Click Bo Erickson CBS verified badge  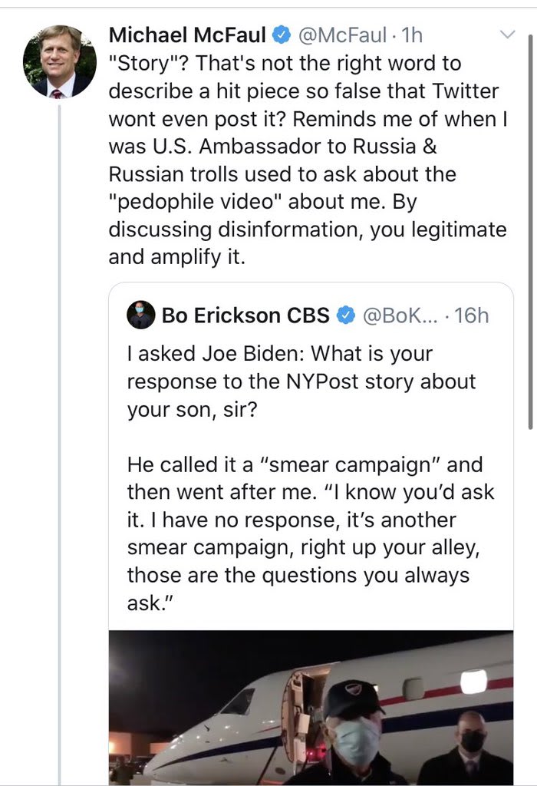(346, 315)
